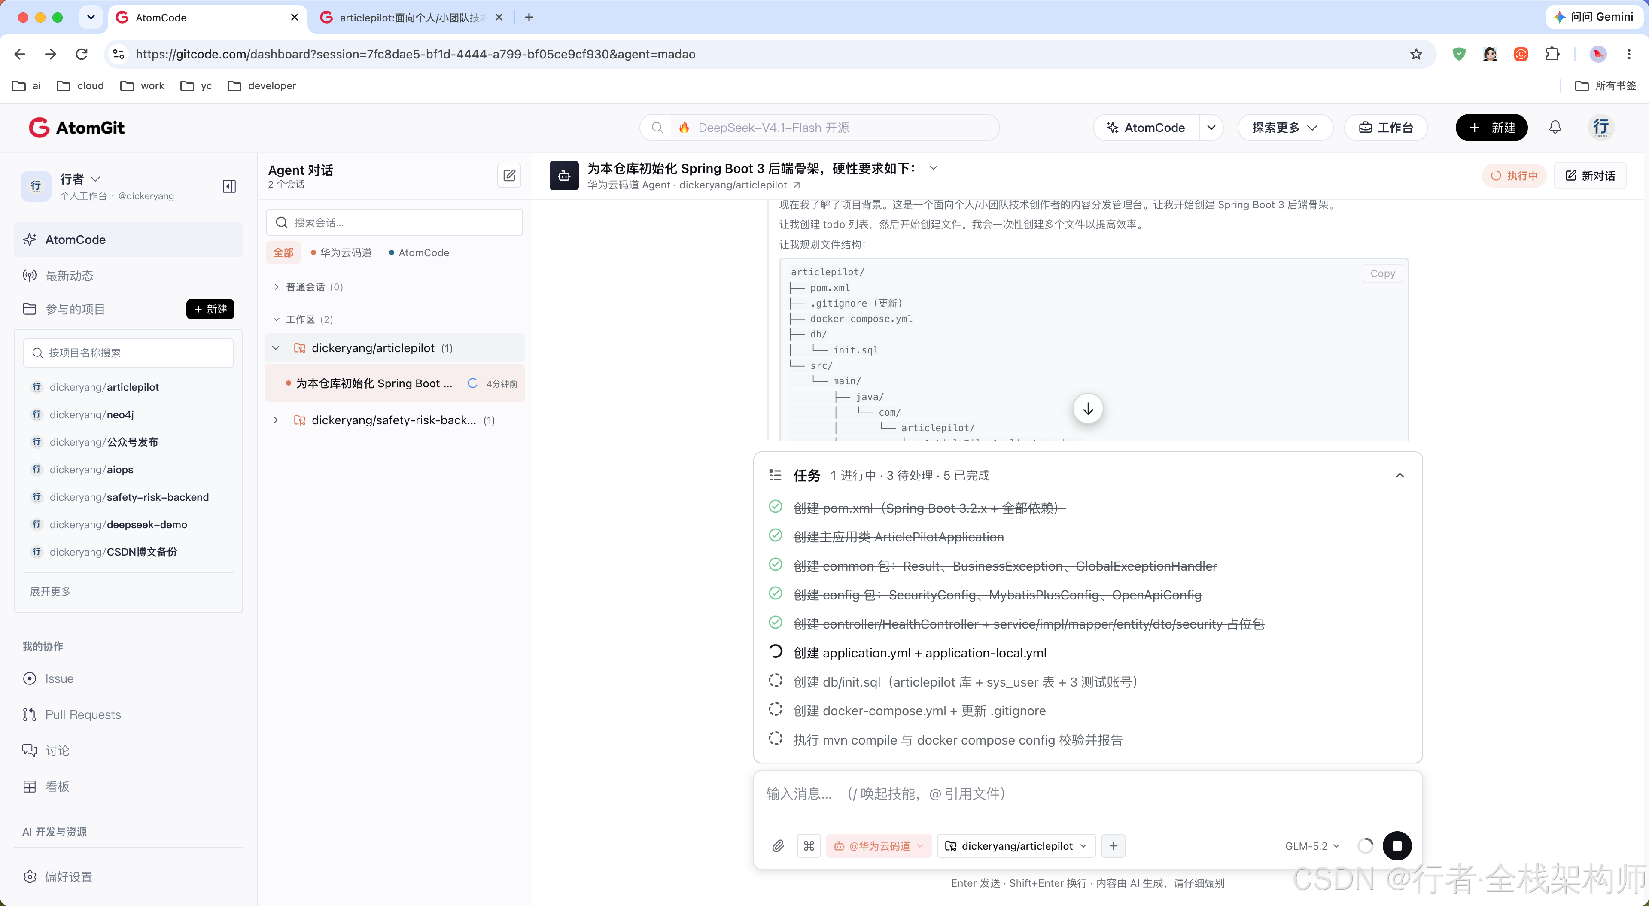1649x906 pixels.
Task: Click the 工作台 button
Action: coord(1386,128)
